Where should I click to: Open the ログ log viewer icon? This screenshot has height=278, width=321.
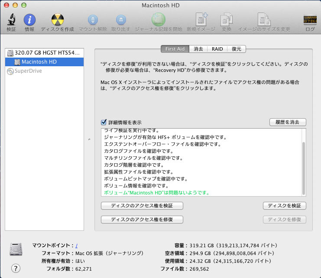pyautogui.click(x=310, y=19)
